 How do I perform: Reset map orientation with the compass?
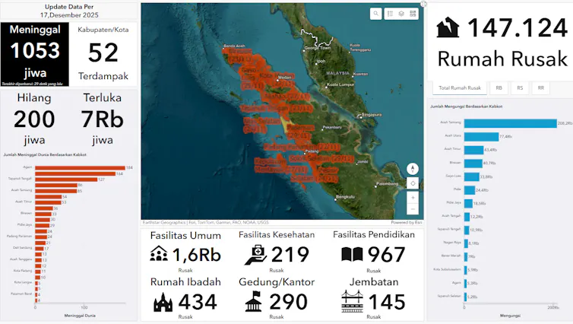click(413, 169)
